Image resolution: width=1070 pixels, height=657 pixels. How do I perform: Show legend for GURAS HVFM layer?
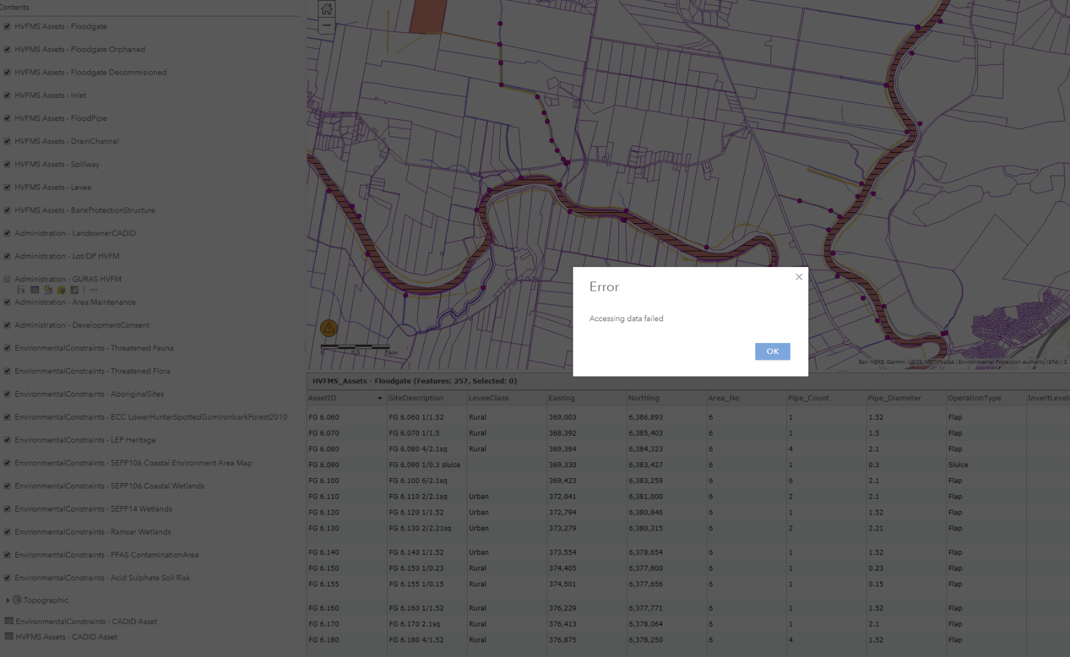[x=21, y=290]
